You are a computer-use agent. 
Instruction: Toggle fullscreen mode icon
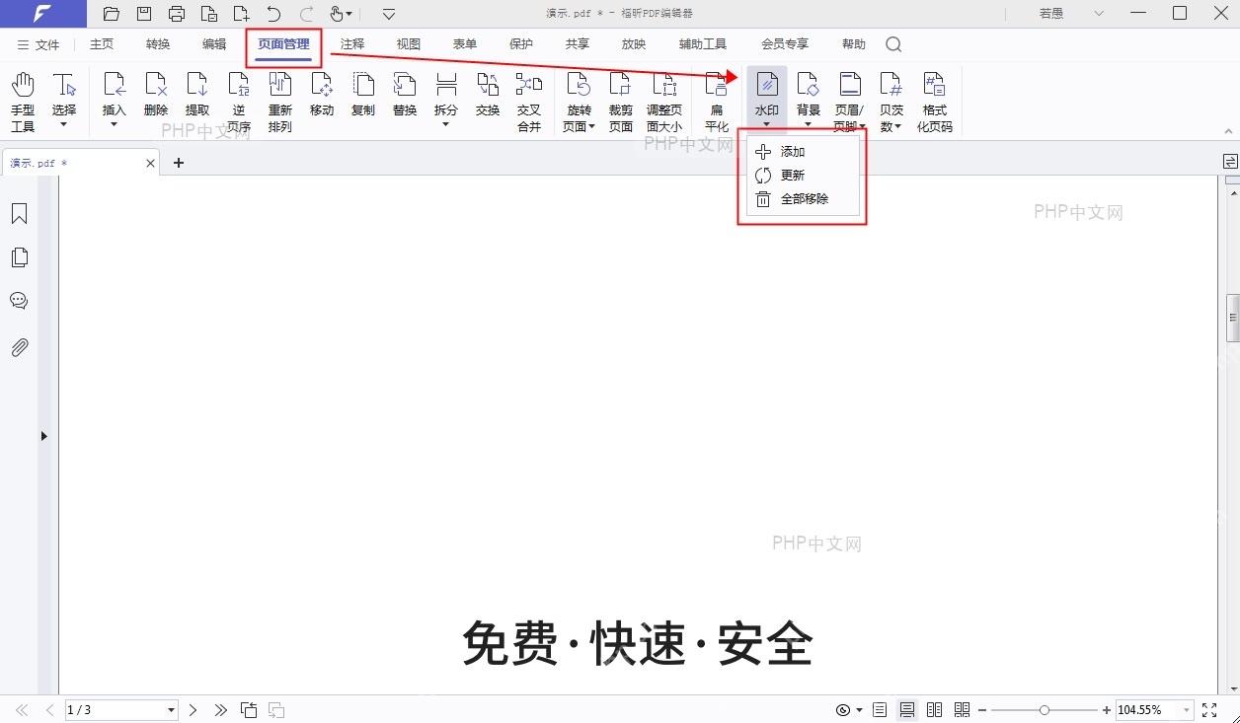1209,710
